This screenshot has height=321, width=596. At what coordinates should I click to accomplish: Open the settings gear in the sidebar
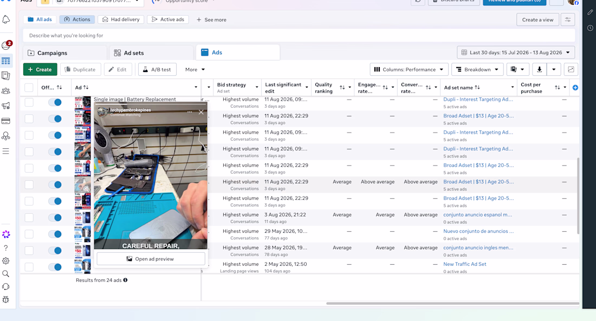(x=6, y=260)
